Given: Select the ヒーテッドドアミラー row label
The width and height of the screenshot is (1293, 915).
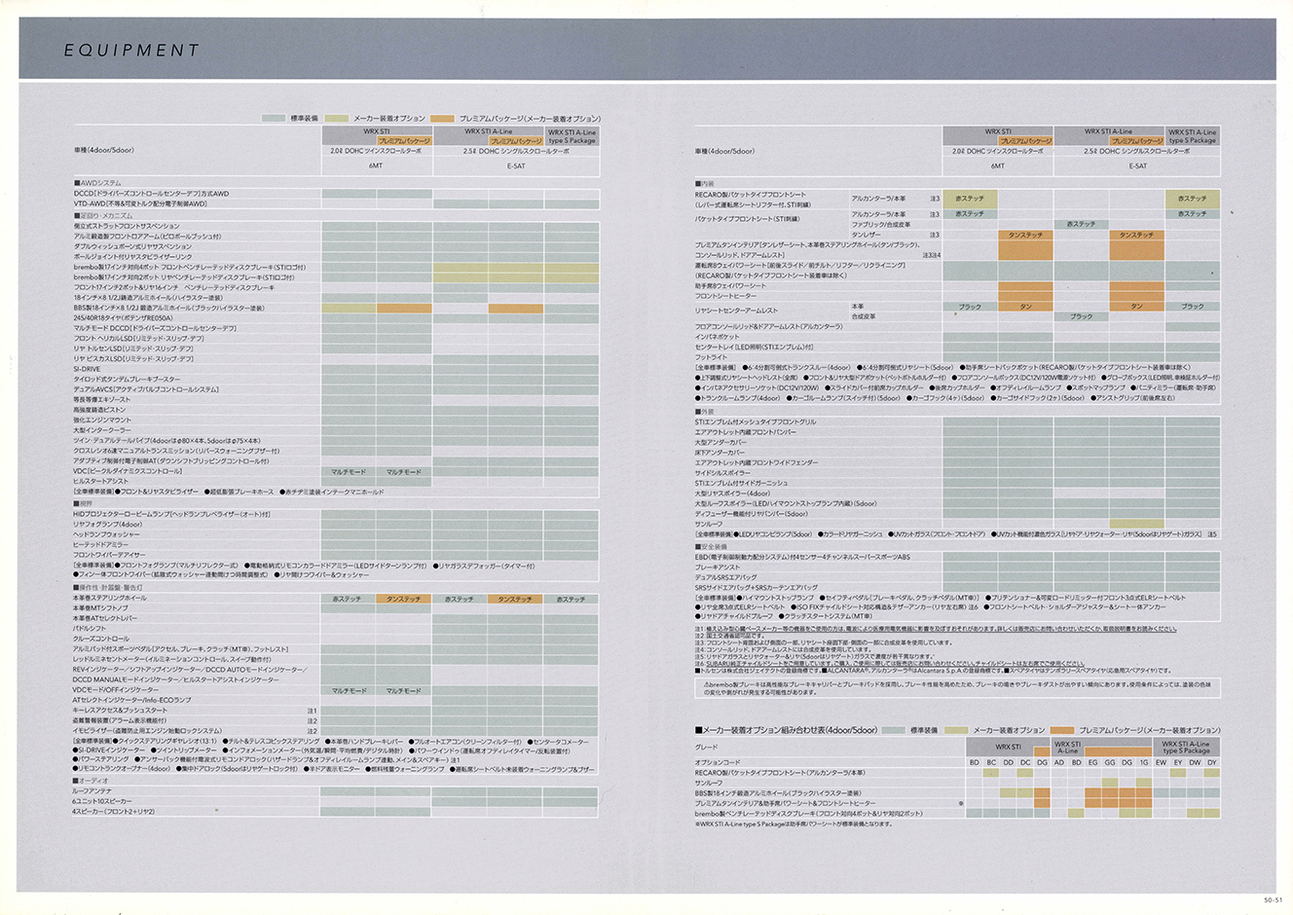Looking at the screenshot, I should (x=102, y=545).
